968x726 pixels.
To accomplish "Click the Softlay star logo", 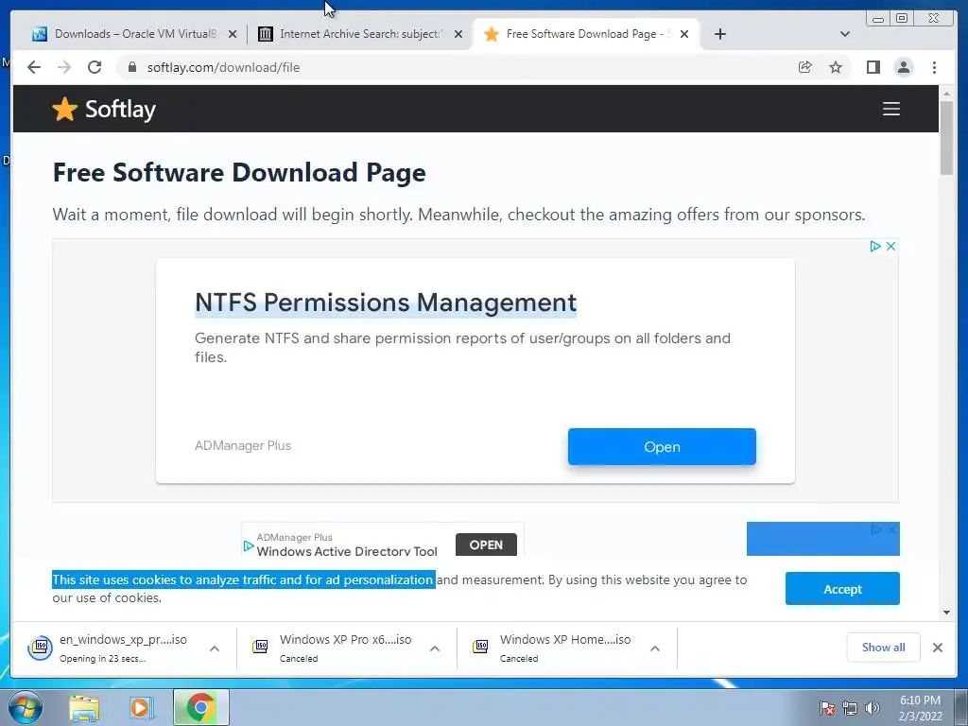I will 64,110.
